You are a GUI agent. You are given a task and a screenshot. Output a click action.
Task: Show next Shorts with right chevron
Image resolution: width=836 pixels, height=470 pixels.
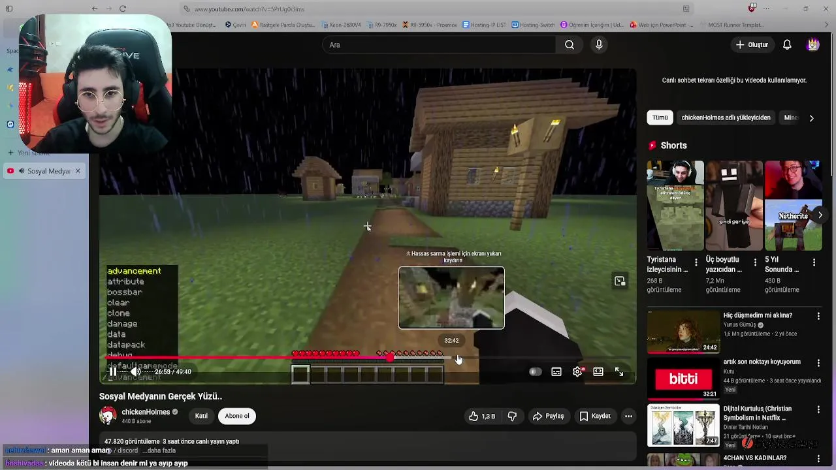[820, 215]
